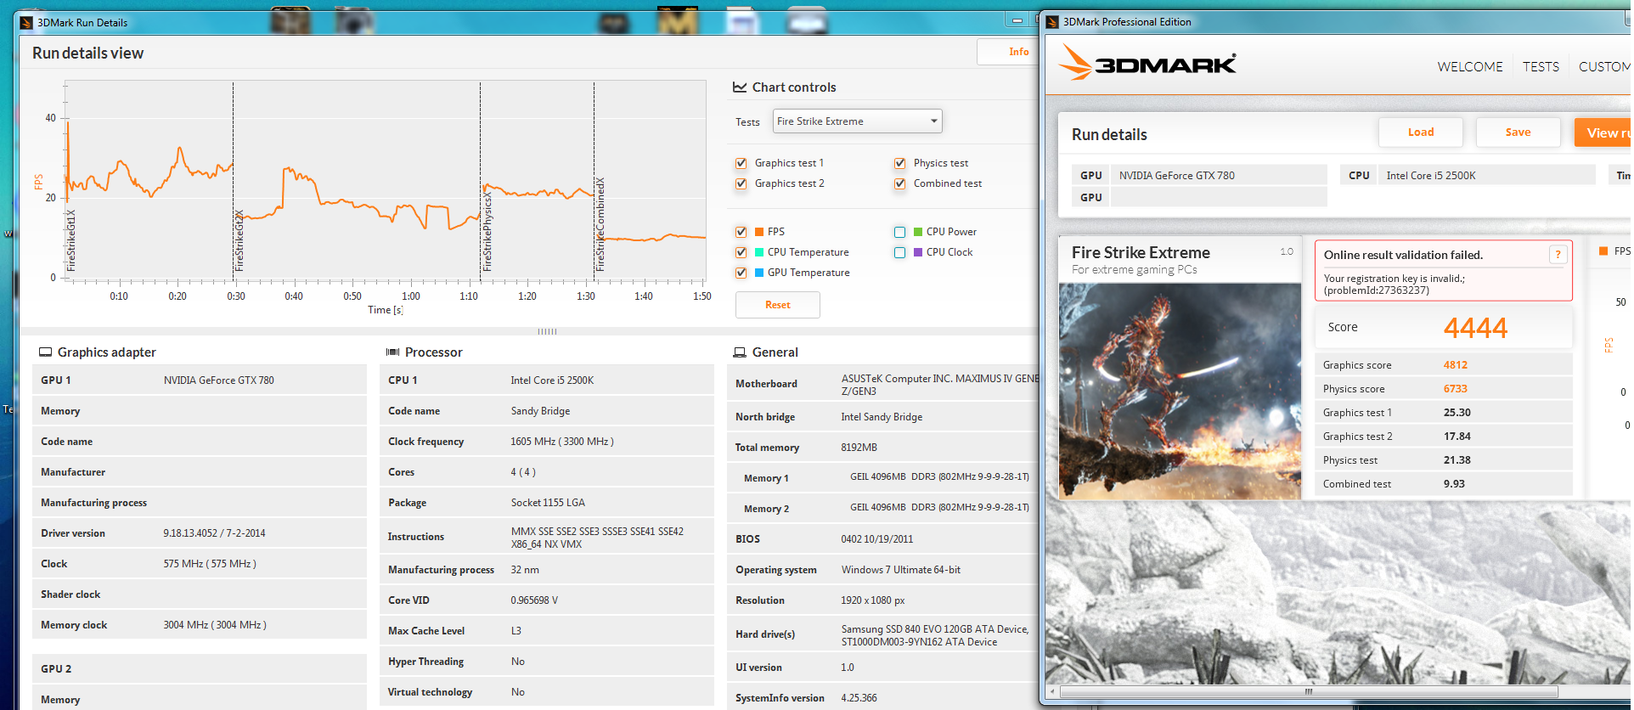
Task: Click the FireStrikeGt2X marker on the chart
Action: click(239, 240)
